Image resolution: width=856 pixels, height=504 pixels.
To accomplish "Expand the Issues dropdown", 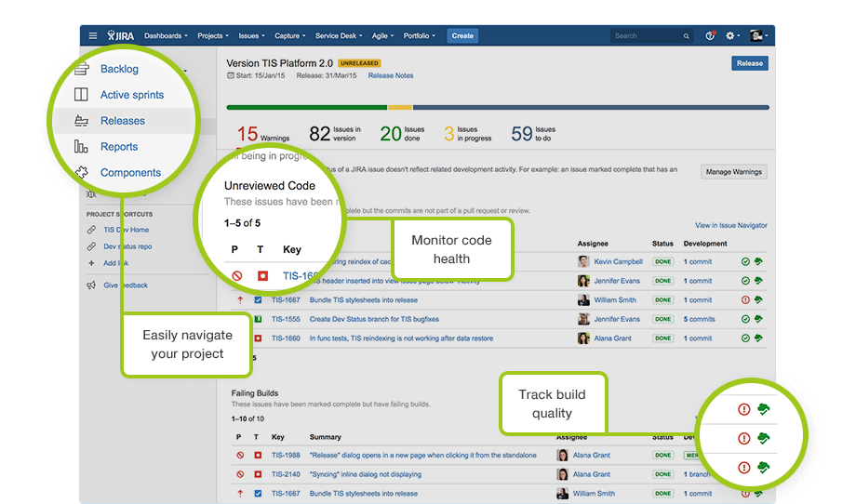I will tap(251, 36).
